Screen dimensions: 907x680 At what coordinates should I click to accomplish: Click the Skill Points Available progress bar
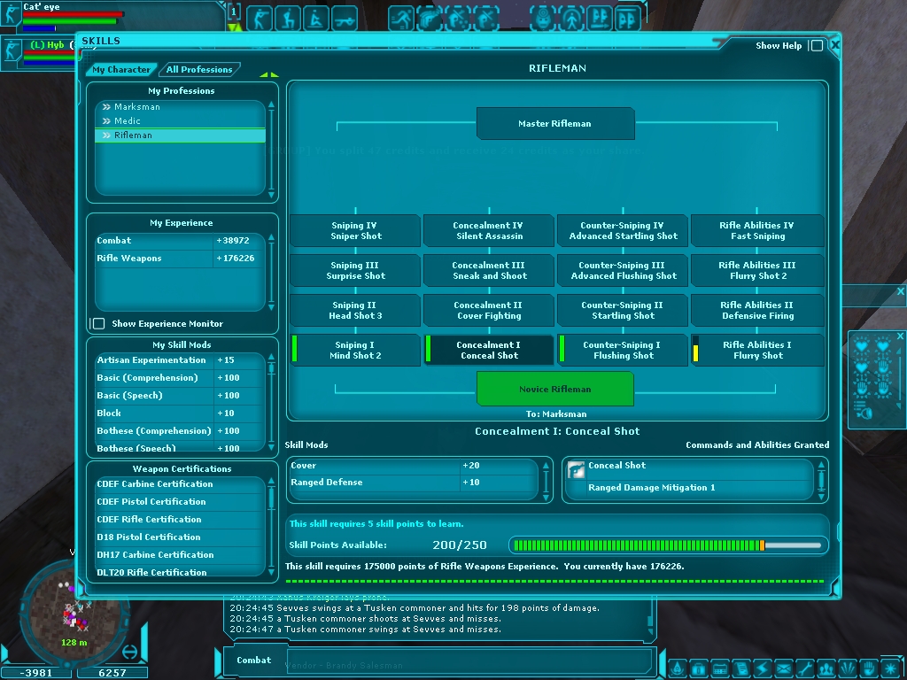point(668,545)
